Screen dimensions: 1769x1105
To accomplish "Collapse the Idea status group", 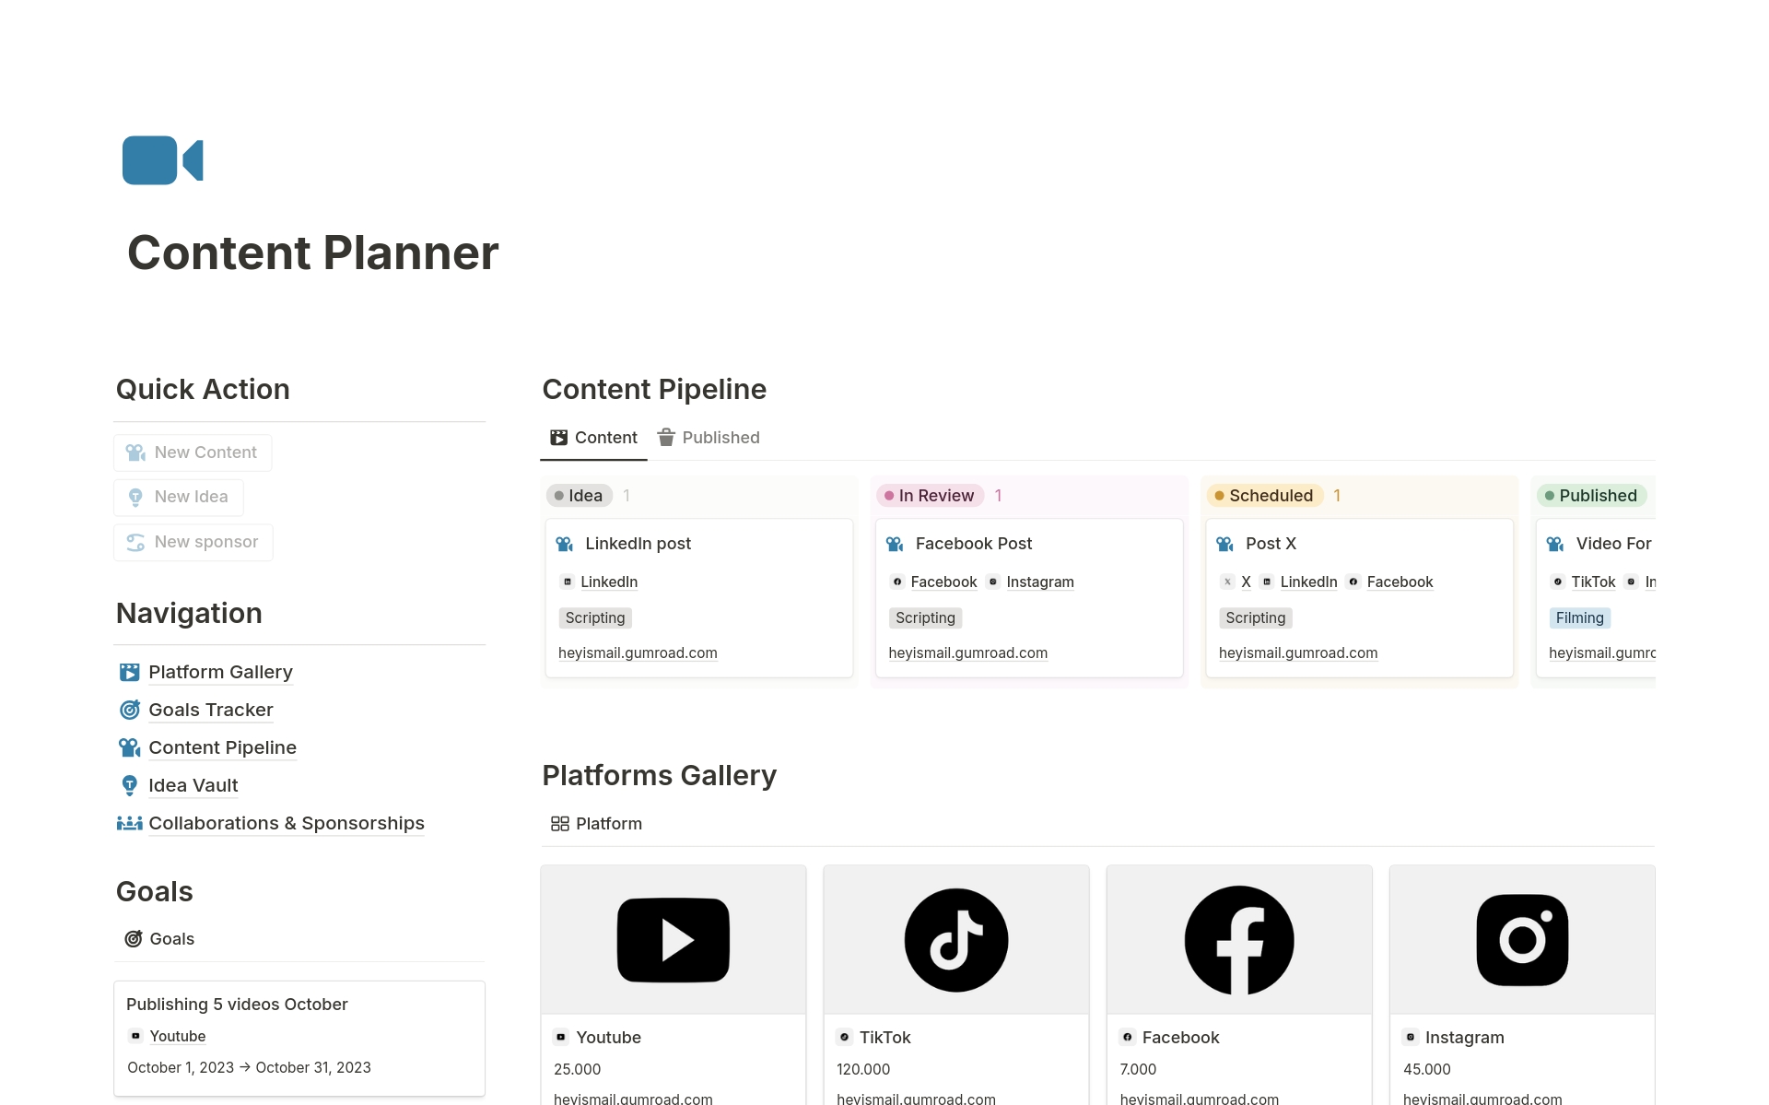I will pos(579,495).
